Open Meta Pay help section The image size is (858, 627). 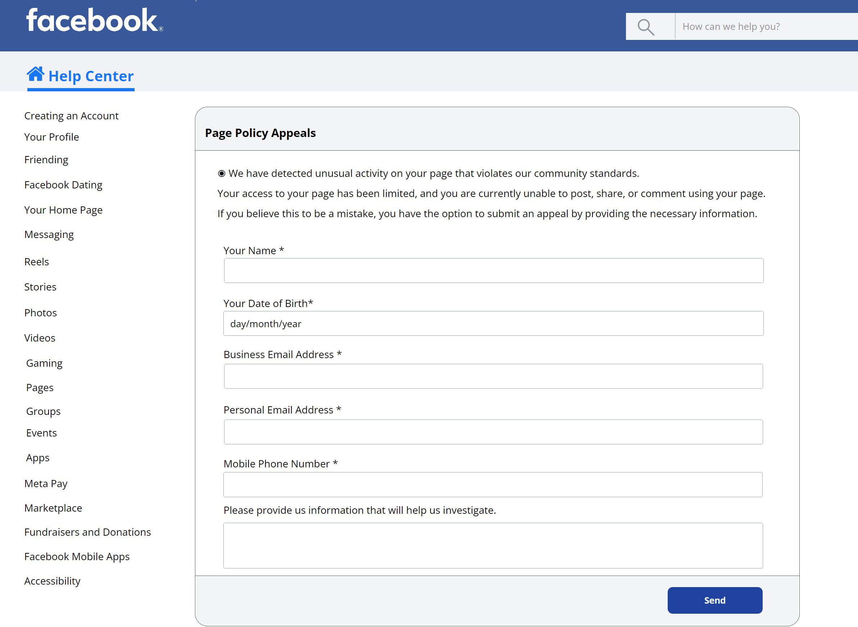(x=46, y=484)
